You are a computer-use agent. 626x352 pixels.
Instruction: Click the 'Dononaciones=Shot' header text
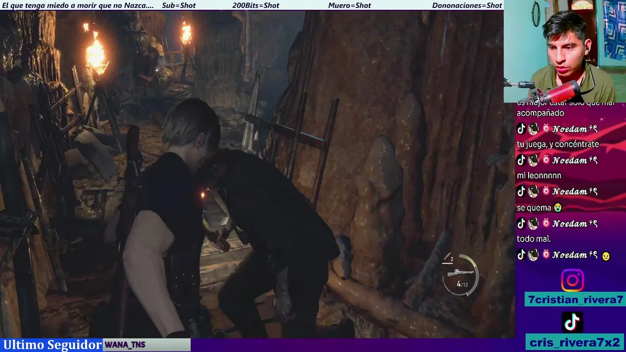coord(467,5)
